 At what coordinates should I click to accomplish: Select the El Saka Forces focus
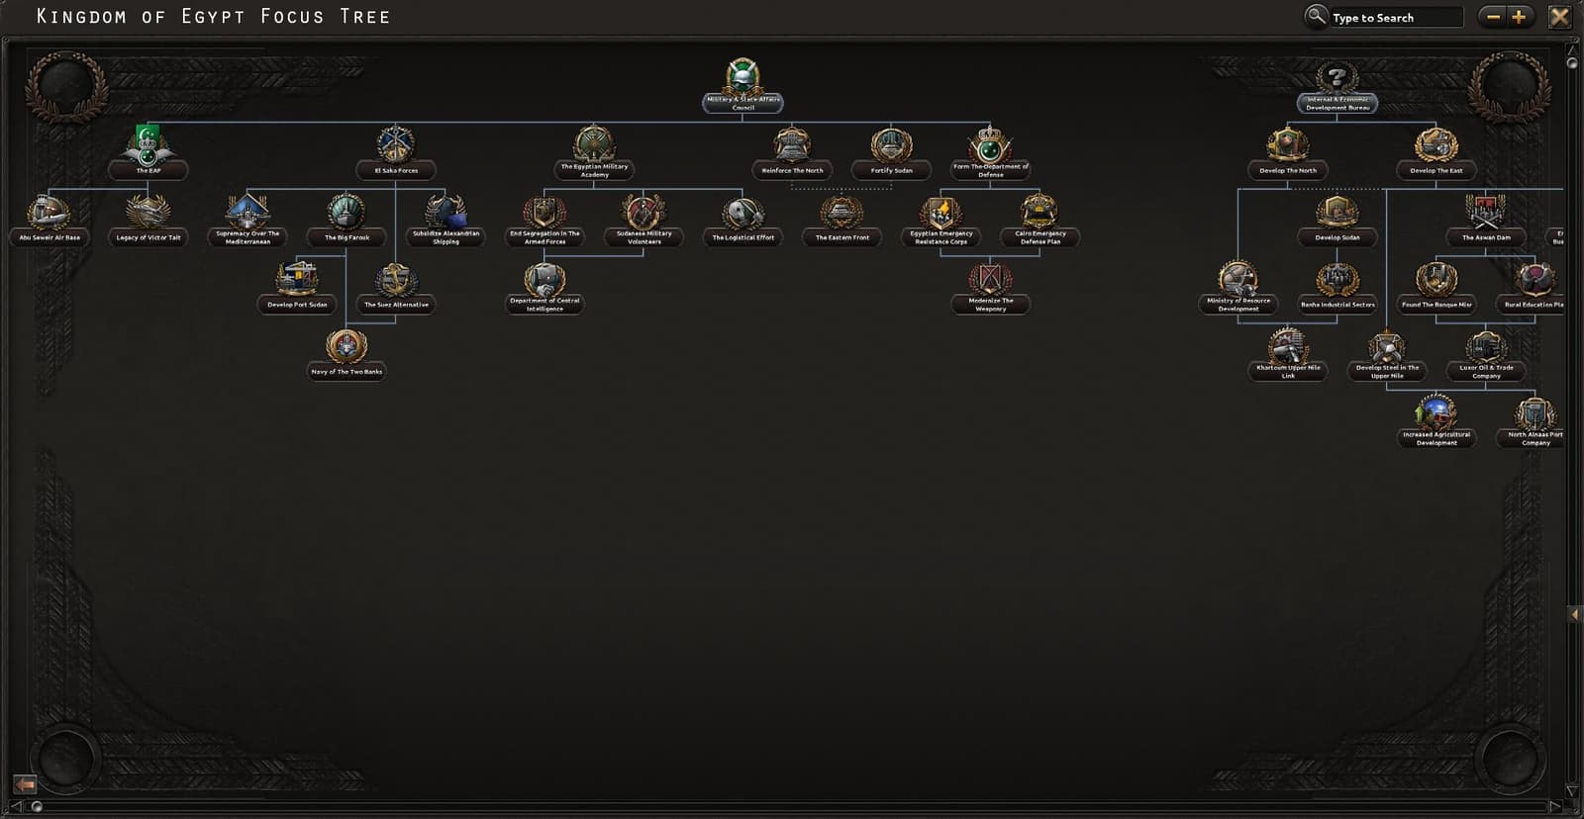[x=396, y=151]
